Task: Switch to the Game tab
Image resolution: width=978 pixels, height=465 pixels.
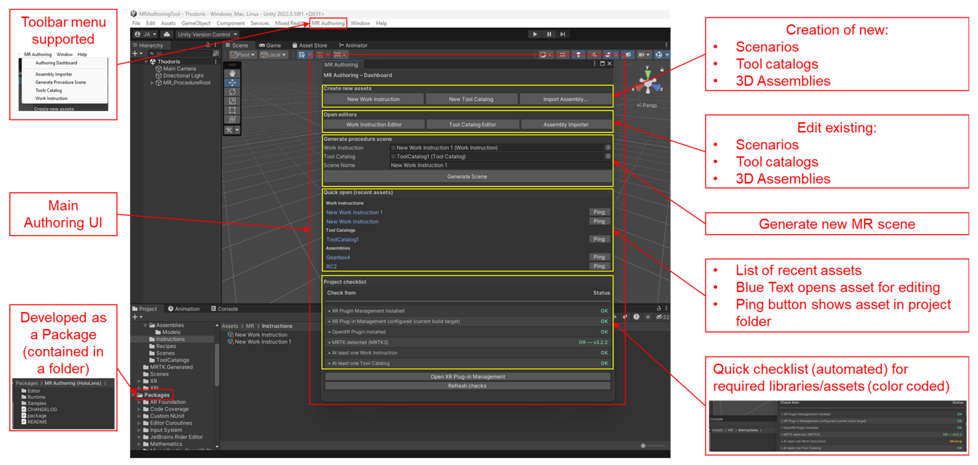Action: pyautogui.click(x=270, y=45)
